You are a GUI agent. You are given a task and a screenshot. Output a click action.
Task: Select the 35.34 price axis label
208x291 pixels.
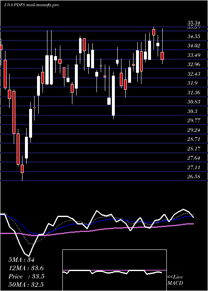(x=194, y=23)
